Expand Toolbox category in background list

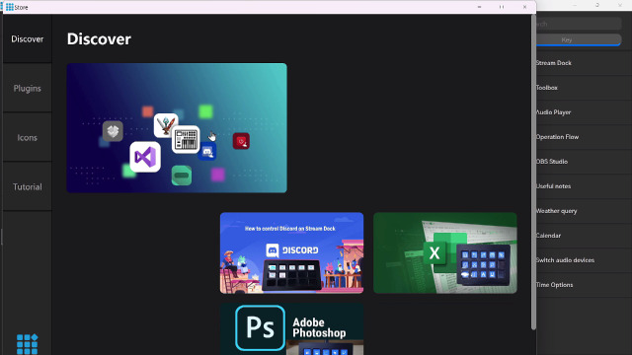584,88
